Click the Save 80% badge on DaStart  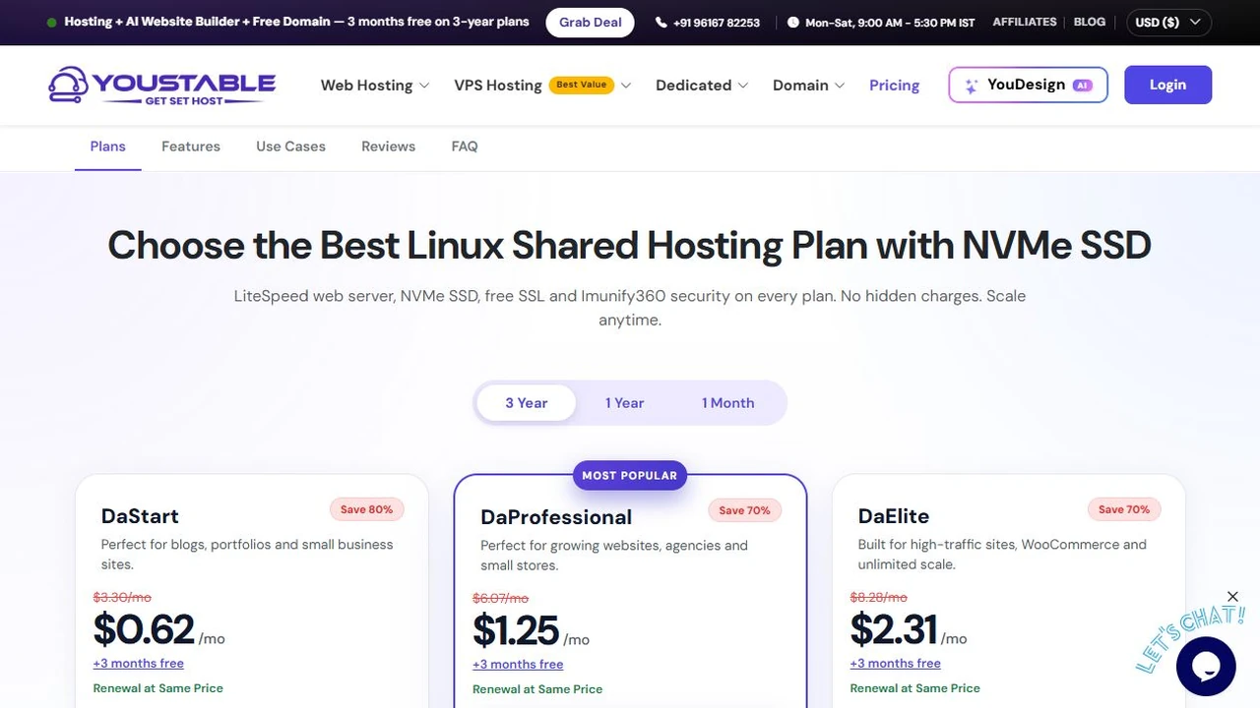[367, 509]
